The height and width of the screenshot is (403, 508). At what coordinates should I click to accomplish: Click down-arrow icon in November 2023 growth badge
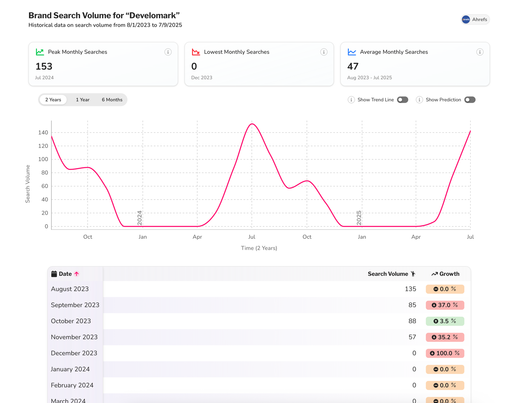(x=434, y=337)
